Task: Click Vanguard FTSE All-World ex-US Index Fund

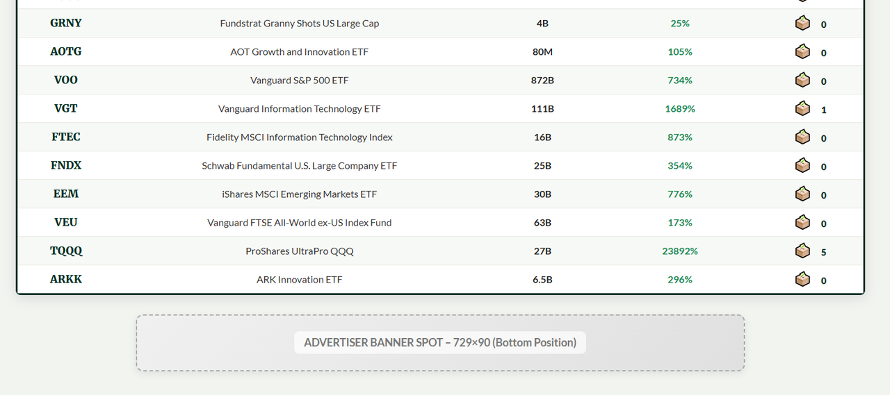Action: point(300,222)
